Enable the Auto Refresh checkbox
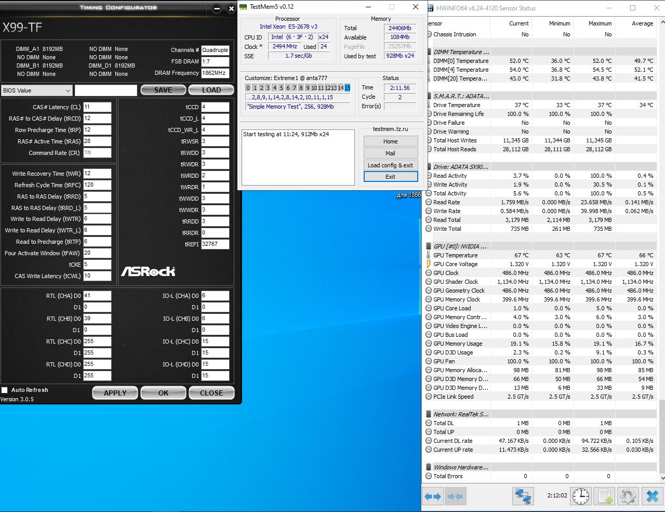The height and width of the screenshot is (512, 665). pyautogui.click(x=5, y=390)
